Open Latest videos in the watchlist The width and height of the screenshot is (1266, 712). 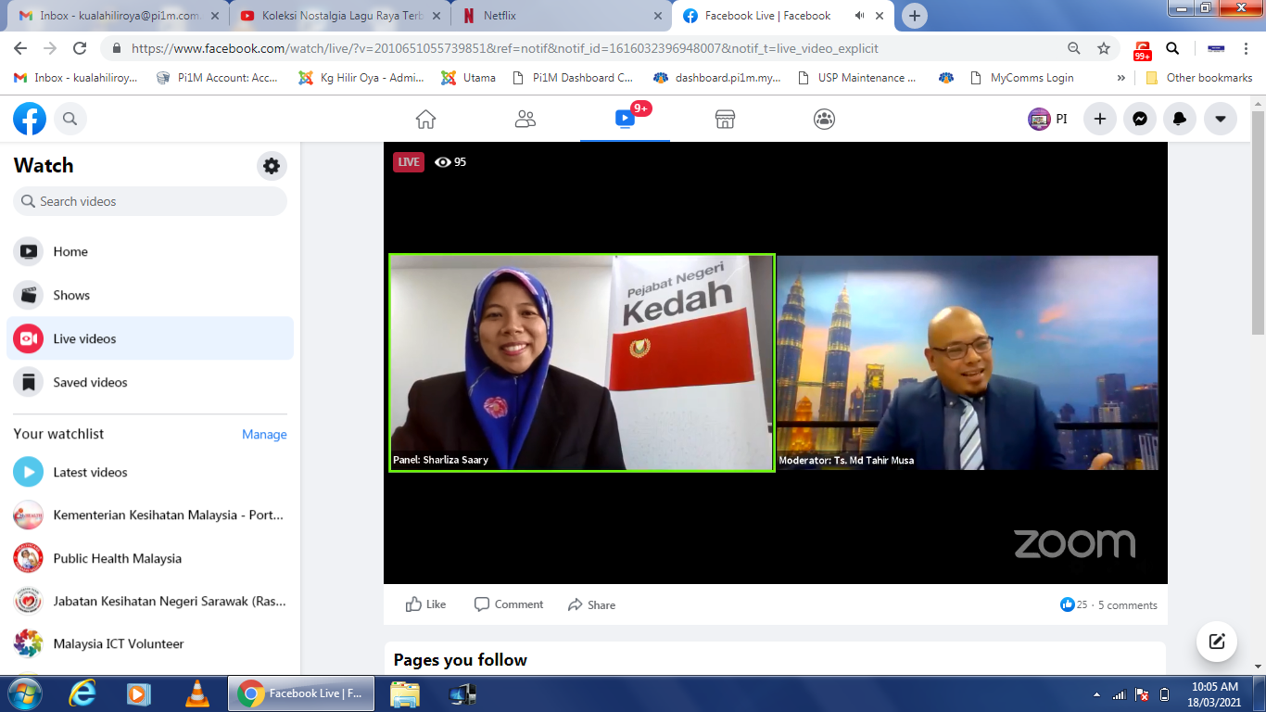pyautogui.click(x=150, y=472)
